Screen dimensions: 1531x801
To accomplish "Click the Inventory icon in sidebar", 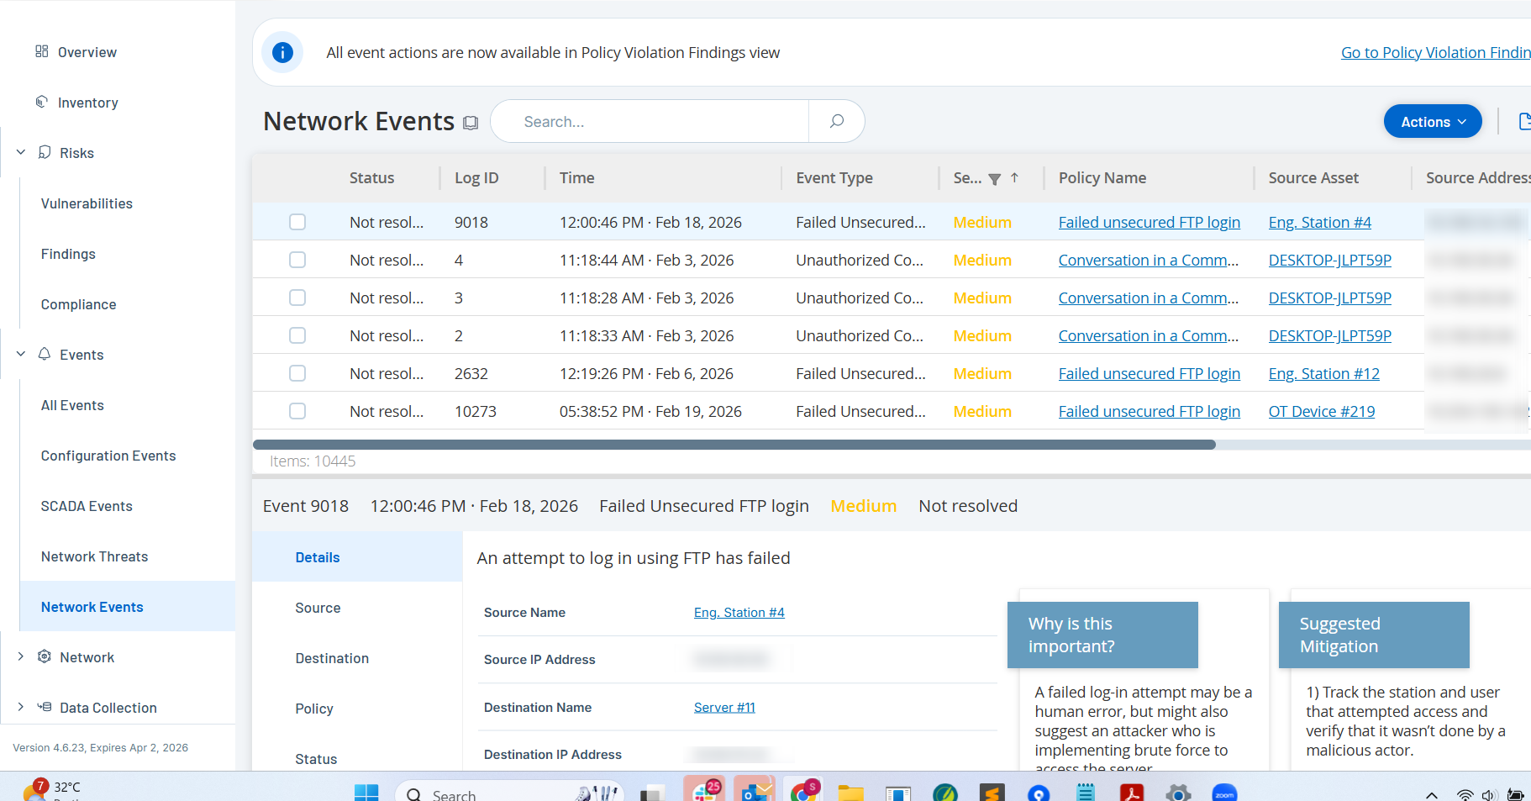I will coord(42,102).
